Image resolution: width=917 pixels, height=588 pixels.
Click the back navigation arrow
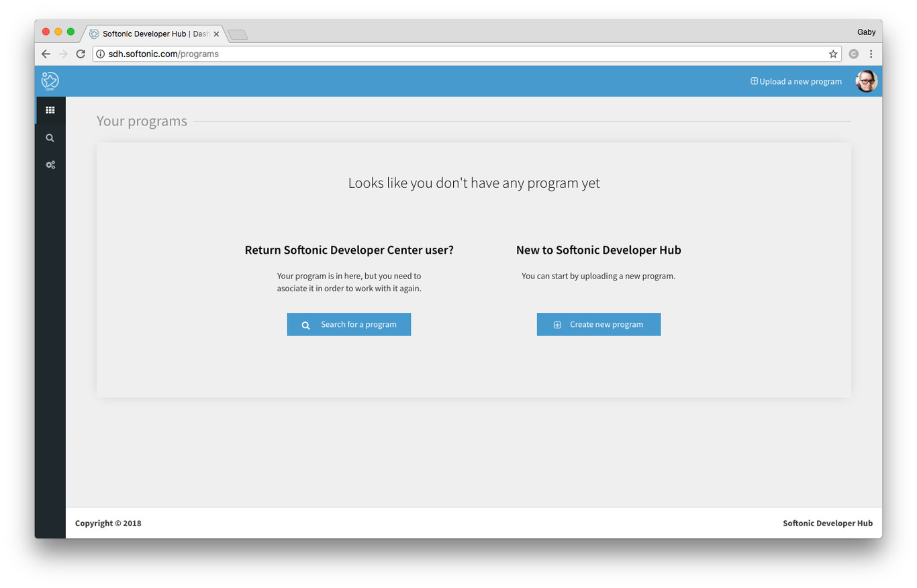click(46, 54)
